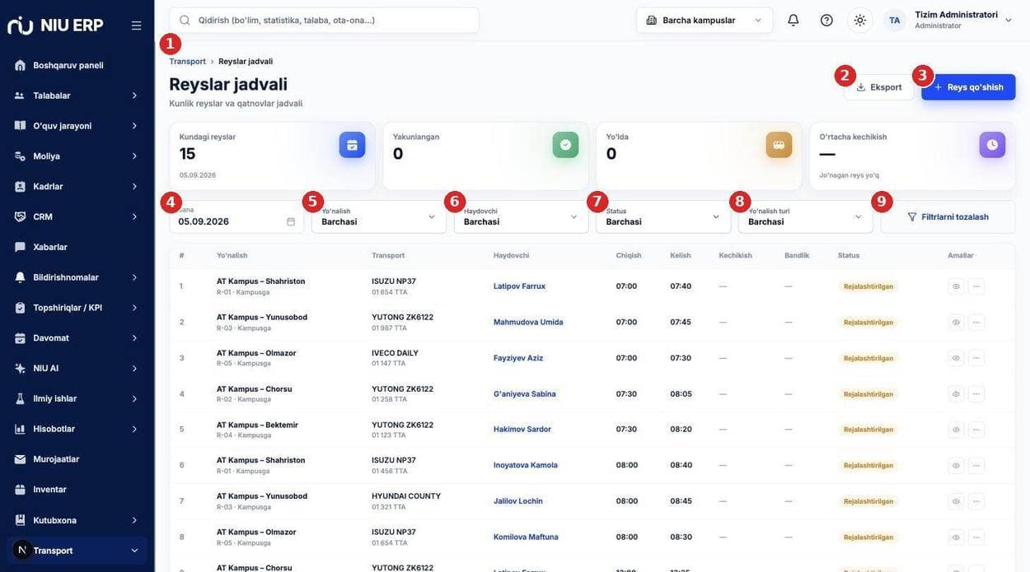Screen dimensions: 1030x572
Task: Go to O'quv jarayoni in the sidebar
Action: point(77,126)
